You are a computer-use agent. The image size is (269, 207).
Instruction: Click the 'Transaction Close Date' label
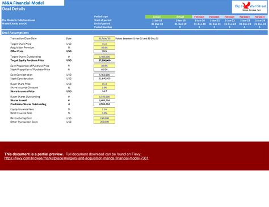(x=23, y=38)
